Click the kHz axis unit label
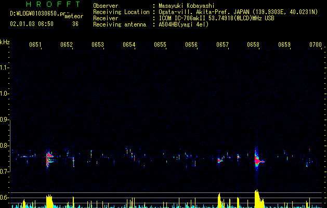 click(x=5, y=42)
